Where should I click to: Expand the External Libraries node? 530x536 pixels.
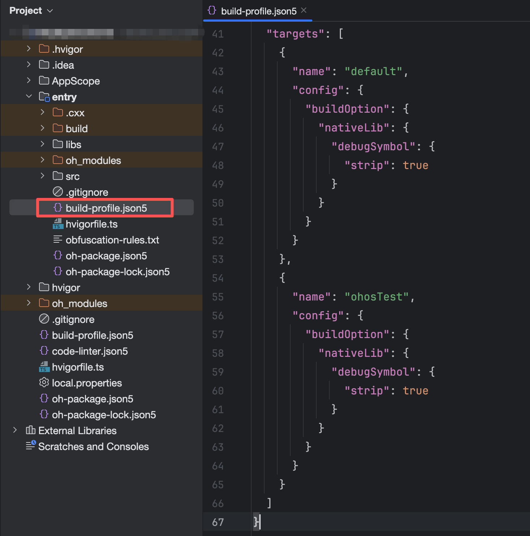[15, 430]
